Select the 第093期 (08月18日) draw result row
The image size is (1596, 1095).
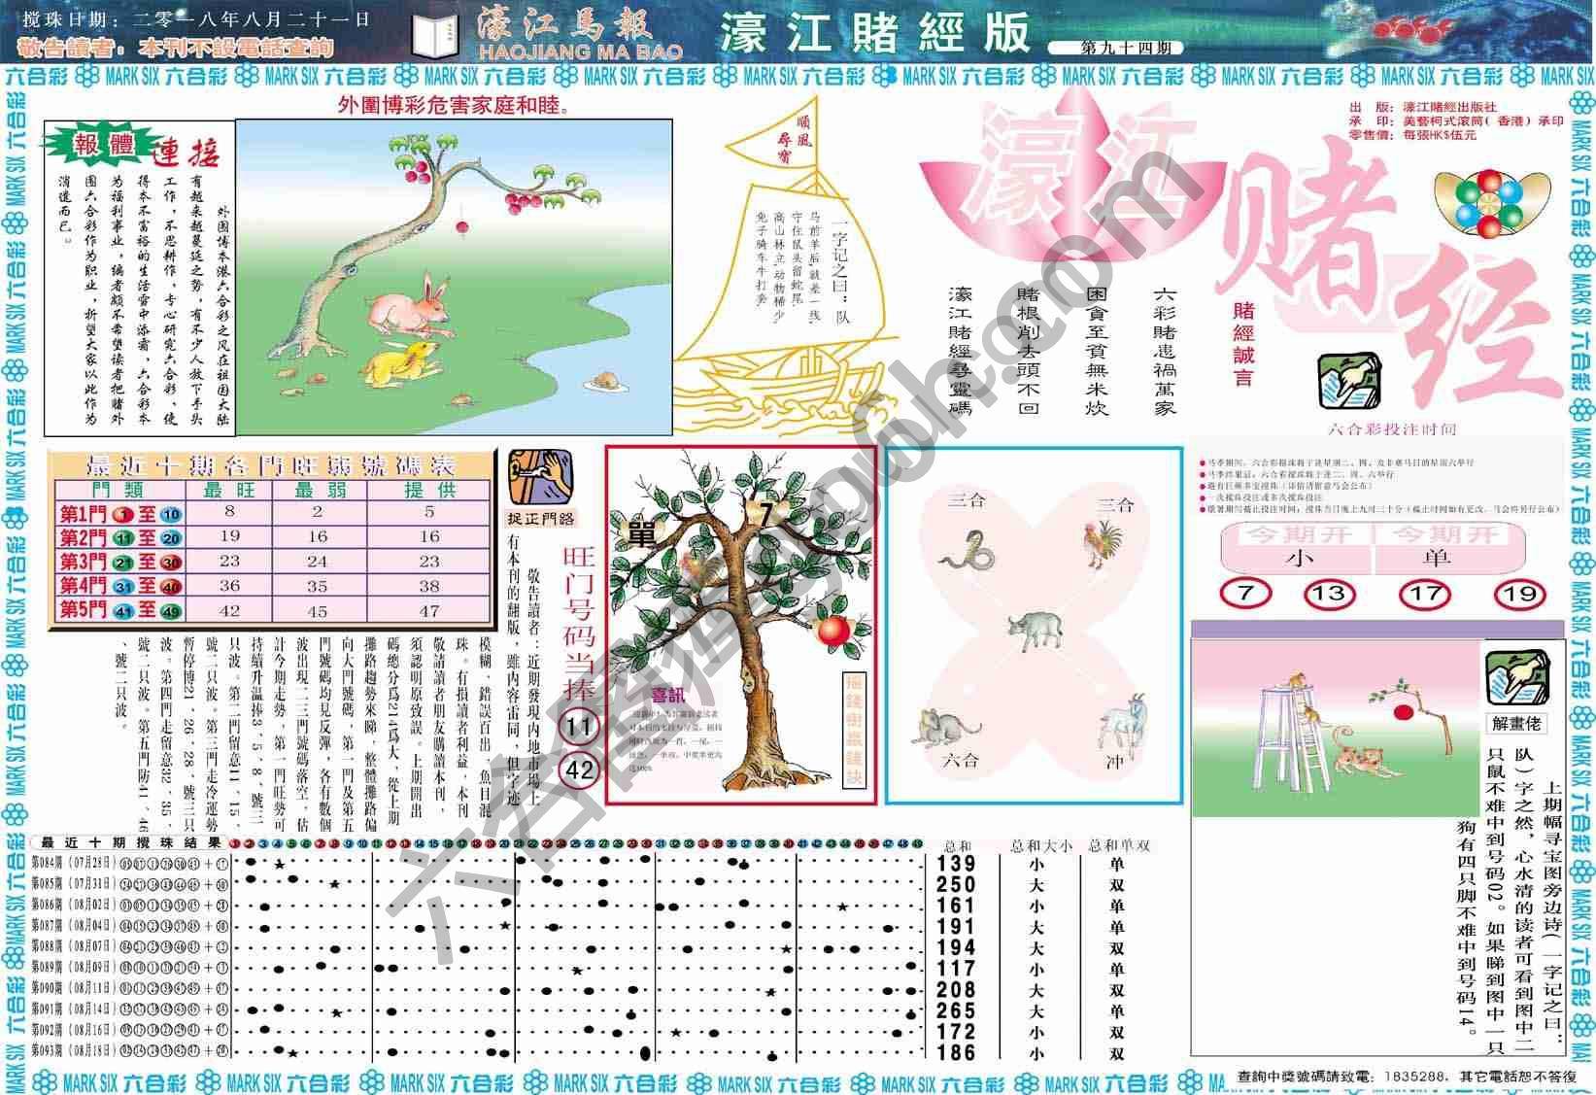[133, 1051]
